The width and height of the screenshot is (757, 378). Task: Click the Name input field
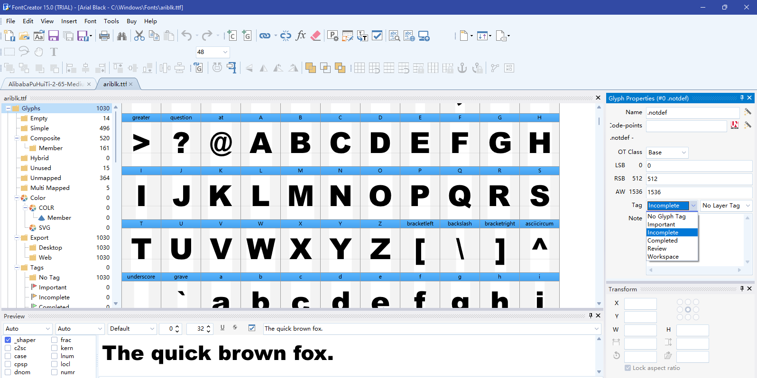coord(692,112)
